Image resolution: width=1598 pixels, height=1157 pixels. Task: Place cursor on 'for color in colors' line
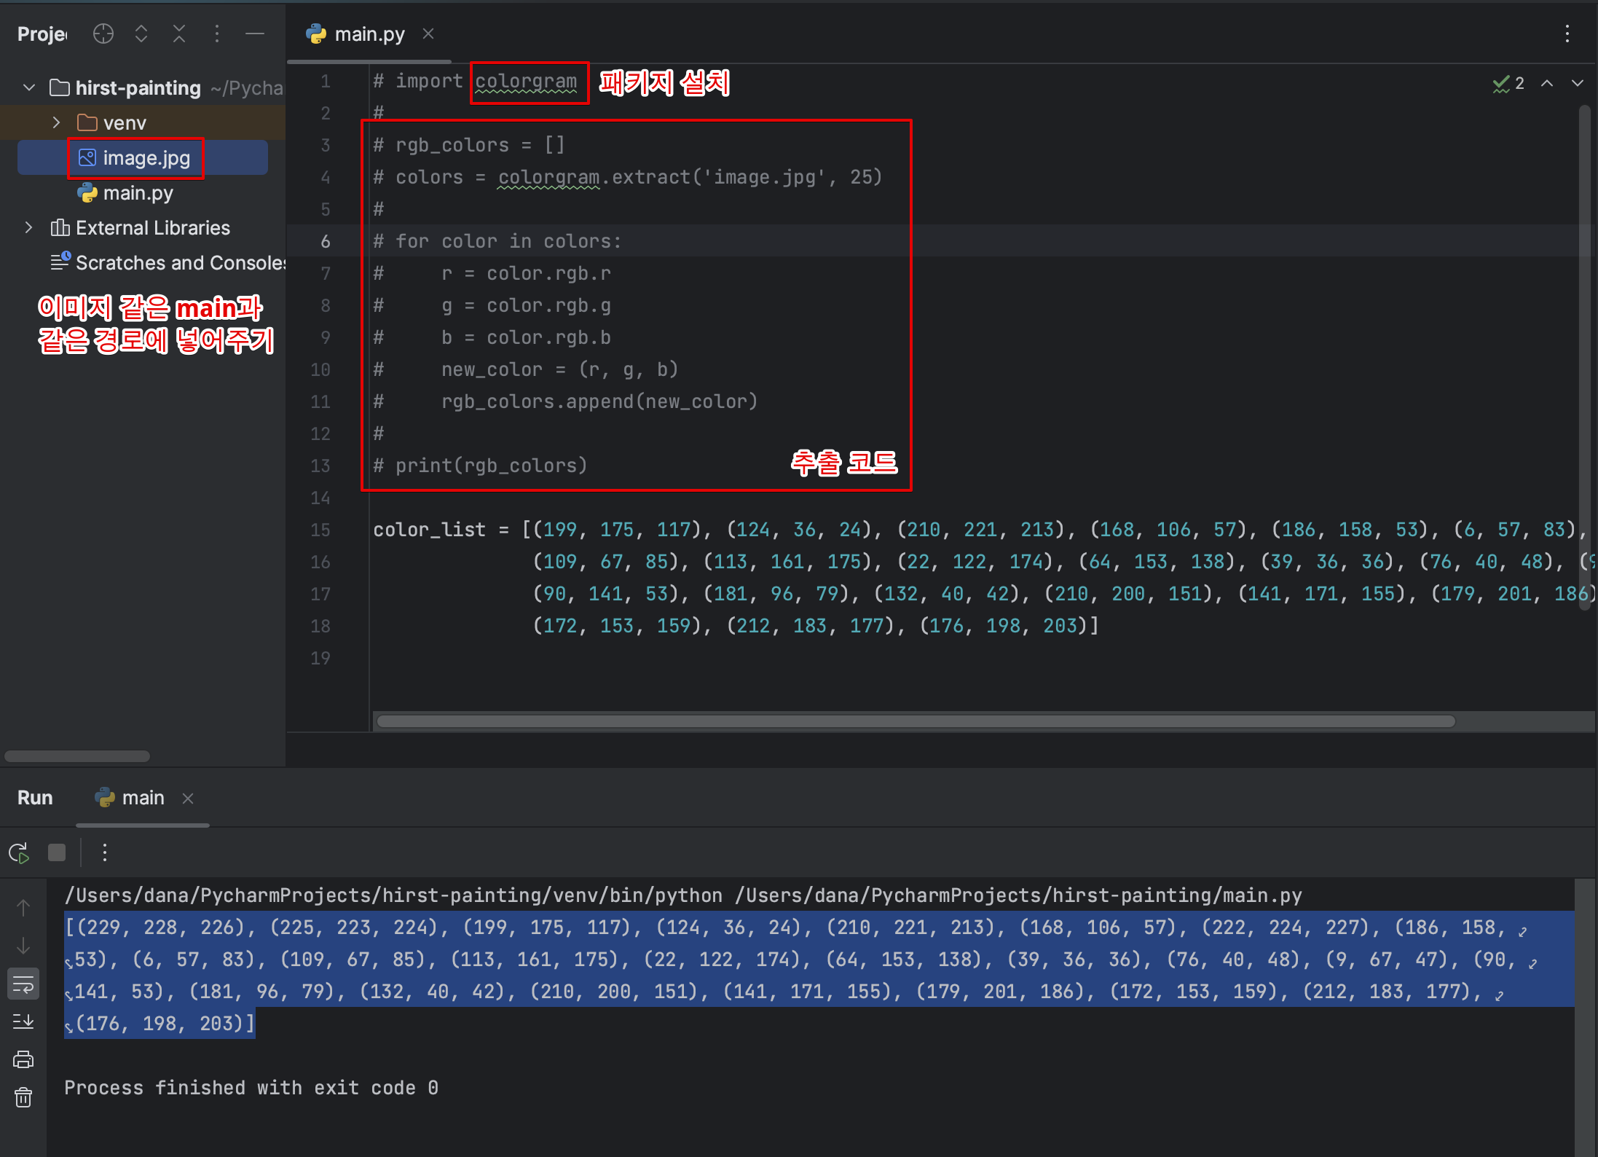pyautogui.click(x=497, y=241)
